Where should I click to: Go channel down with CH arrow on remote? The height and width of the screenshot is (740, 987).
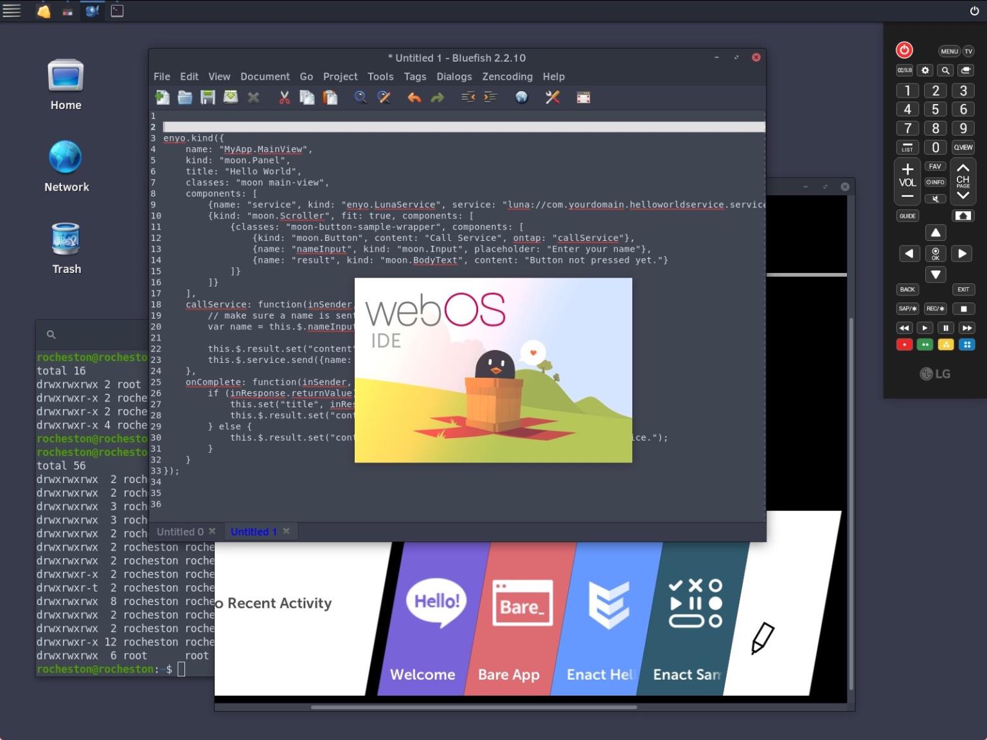[963, 195]
